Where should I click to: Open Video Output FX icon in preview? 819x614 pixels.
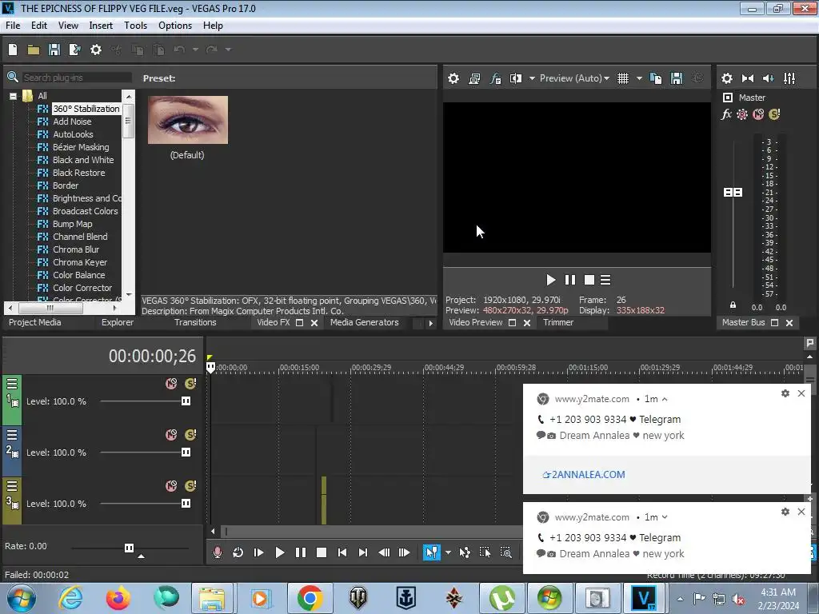(x=495, y=78)
